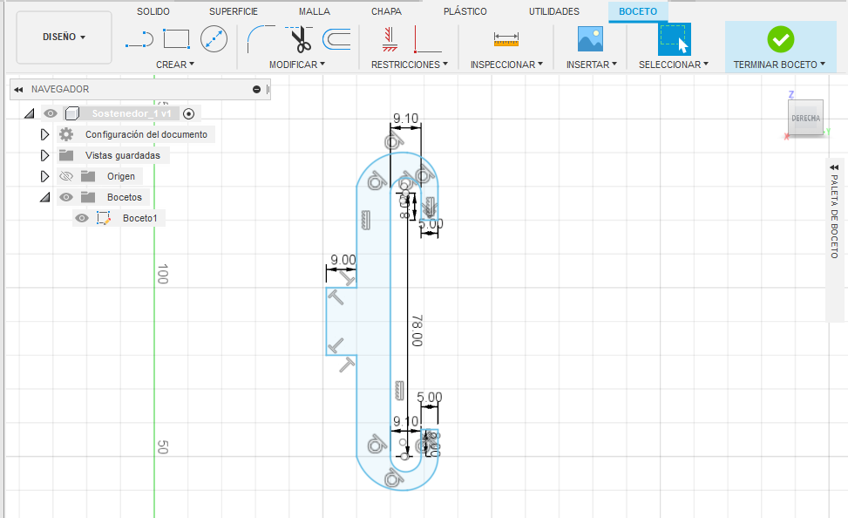Open the MODIFICAR dropdown menu

(x=297, y=65)
